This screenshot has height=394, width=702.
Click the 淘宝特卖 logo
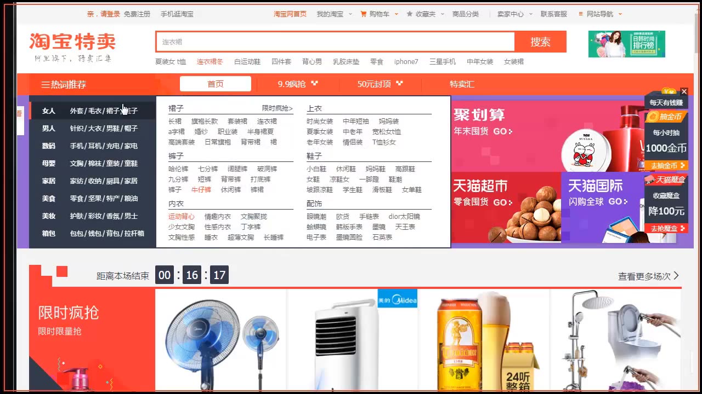(72, 42)
